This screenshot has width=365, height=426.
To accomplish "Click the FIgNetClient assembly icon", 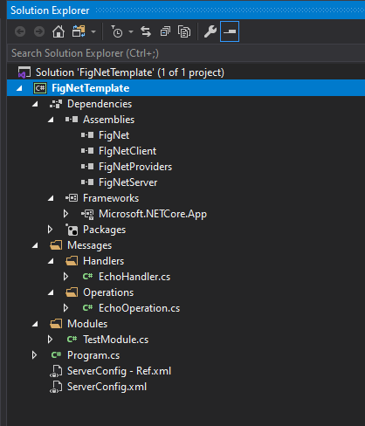I will point(87,151).
